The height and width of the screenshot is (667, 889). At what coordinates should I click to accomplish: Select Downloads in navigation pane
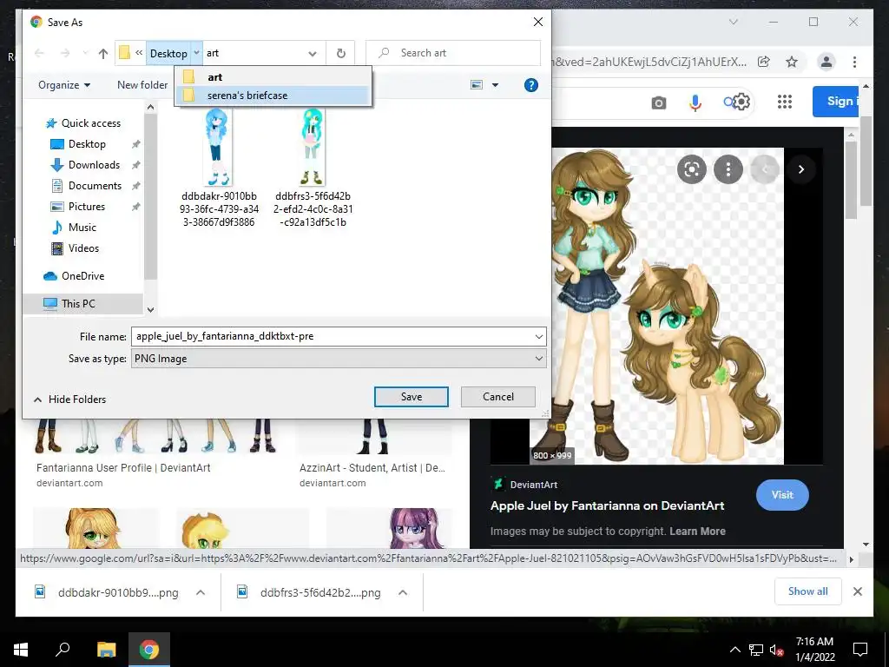click(94, 165)
